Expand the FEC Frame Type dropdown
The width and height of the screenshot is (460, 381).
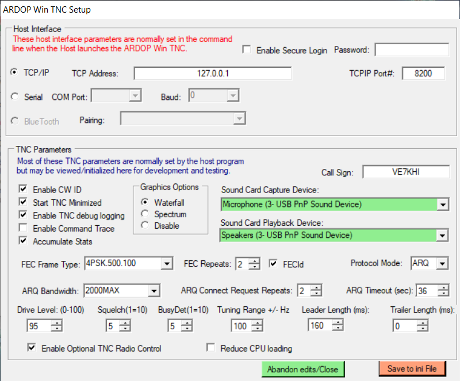pos(166,264)
